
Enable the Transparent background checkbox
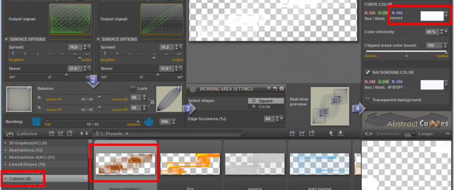pos(368,100)
